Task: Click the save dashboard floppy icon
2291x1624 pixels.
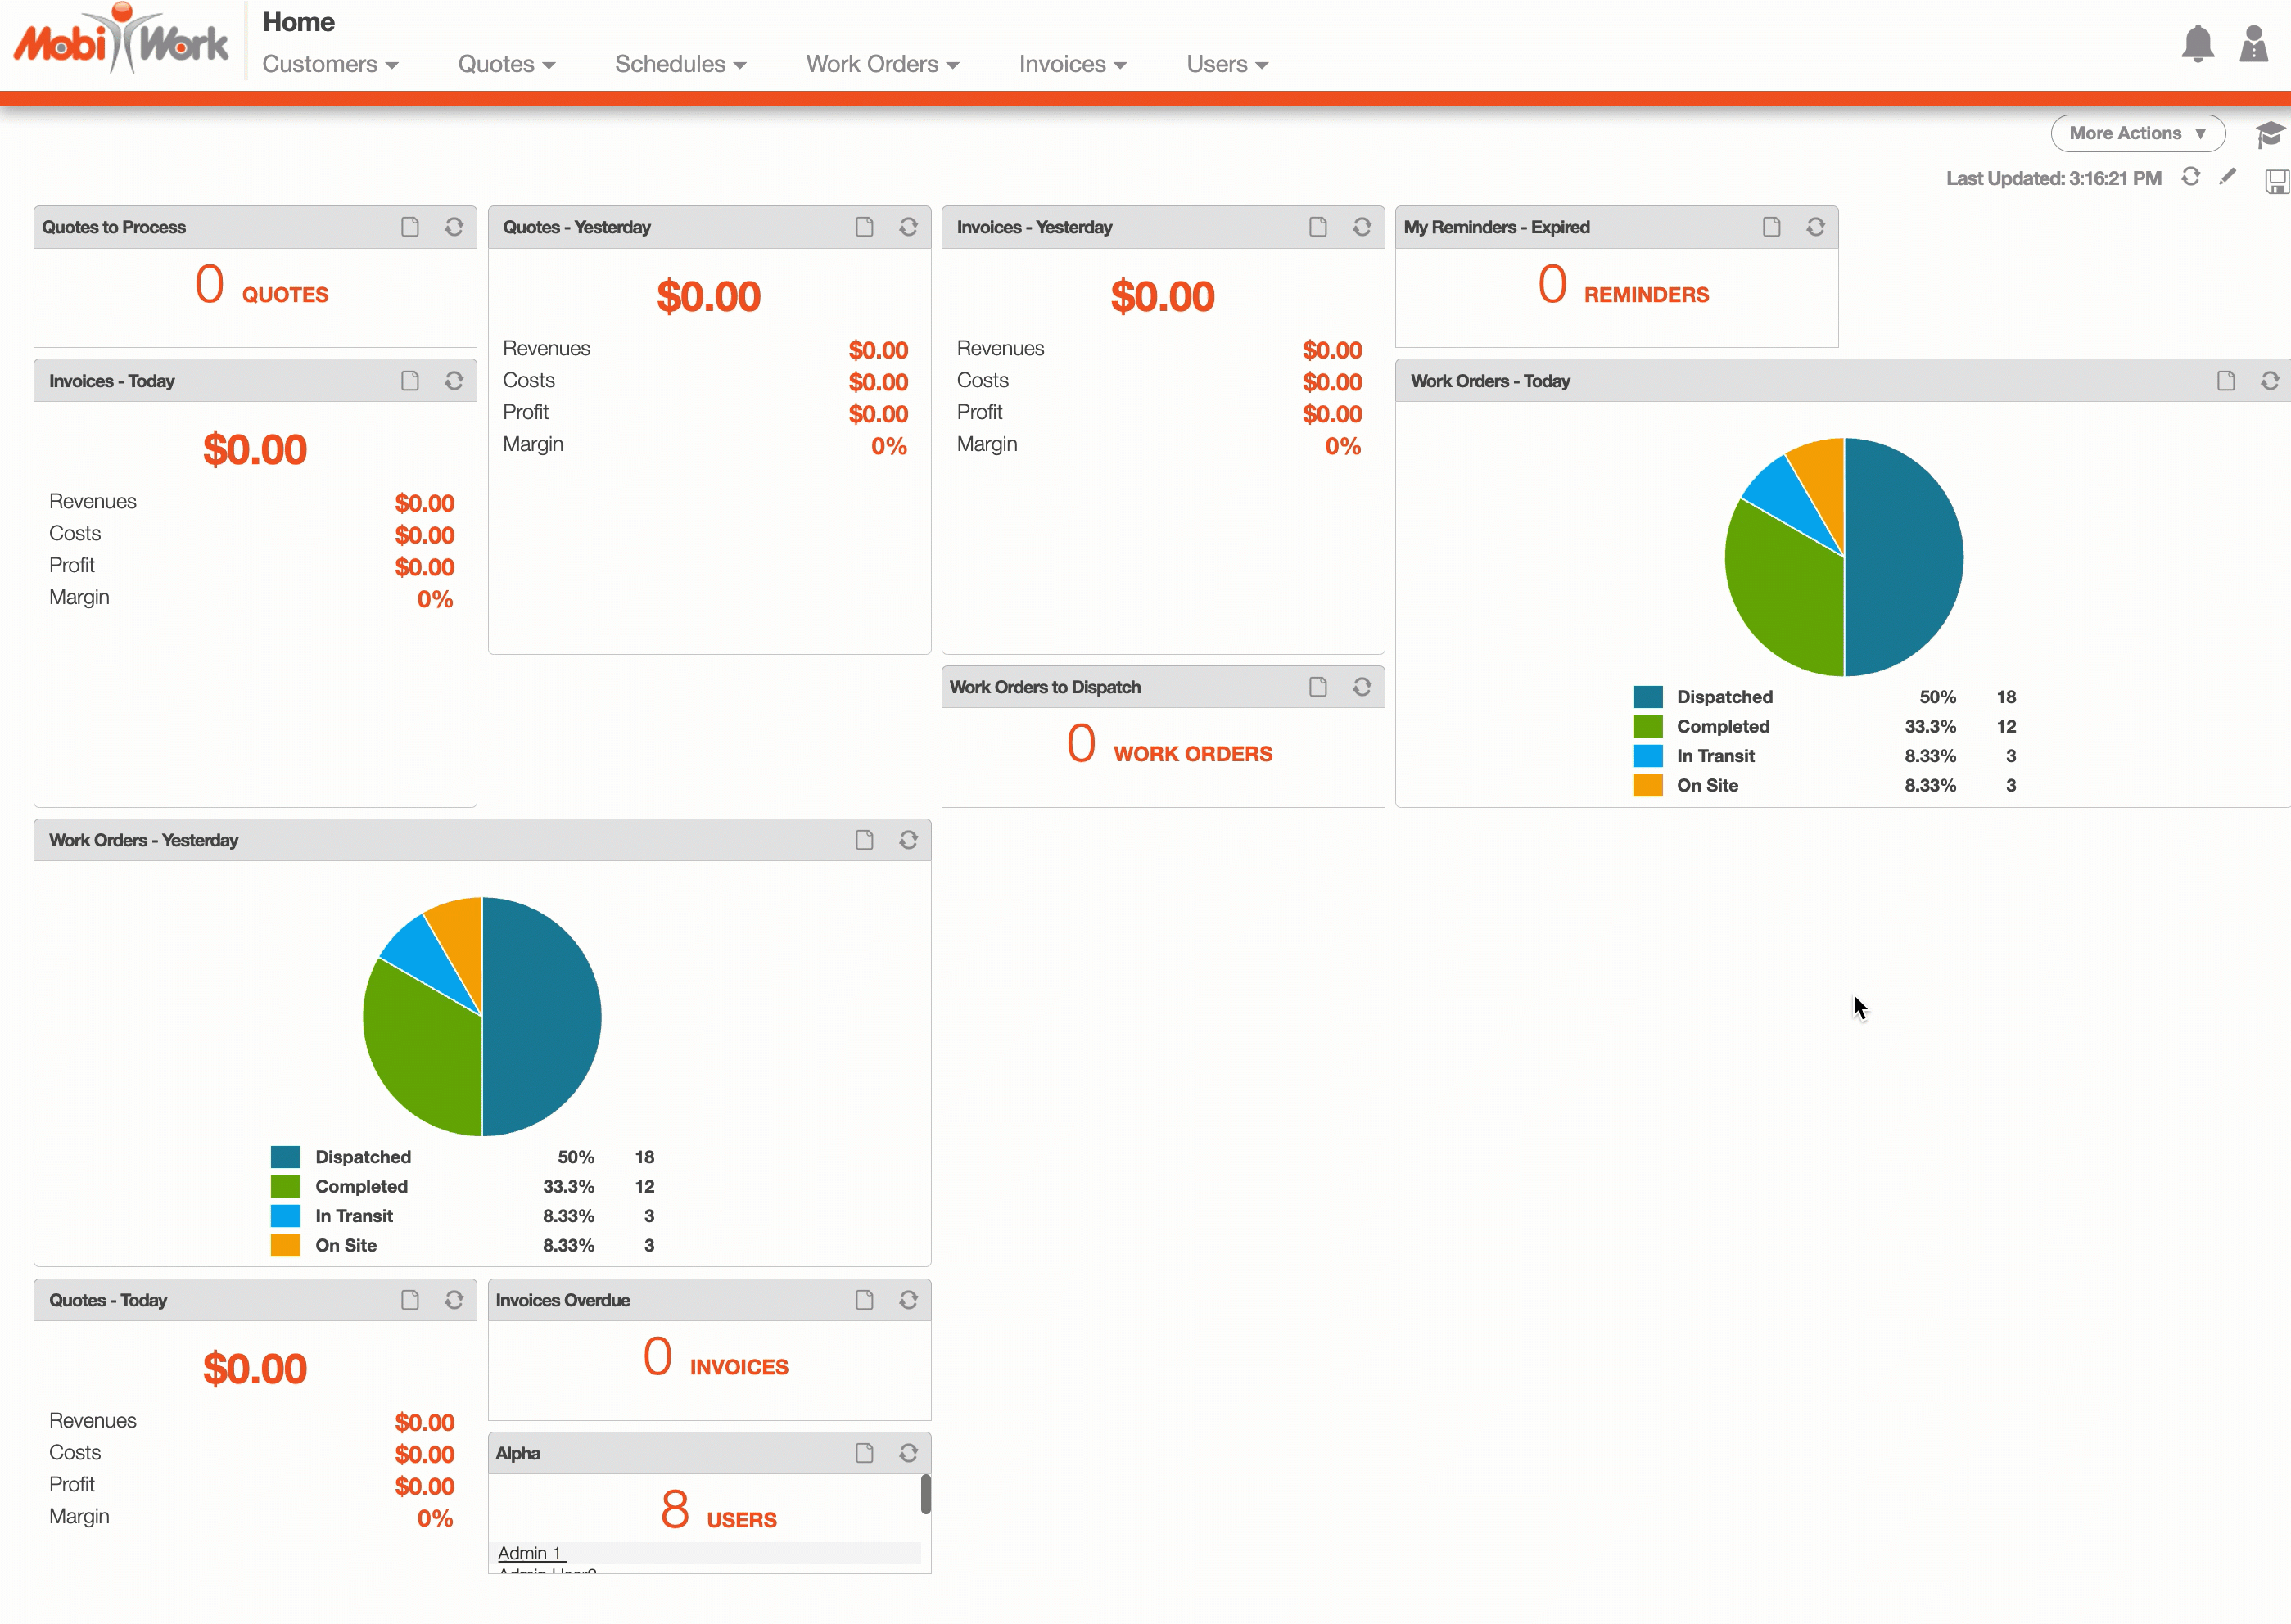Action: point(2276,181)
